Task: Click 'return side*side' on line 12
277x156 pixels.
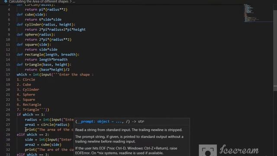Action: click(41, 49)
